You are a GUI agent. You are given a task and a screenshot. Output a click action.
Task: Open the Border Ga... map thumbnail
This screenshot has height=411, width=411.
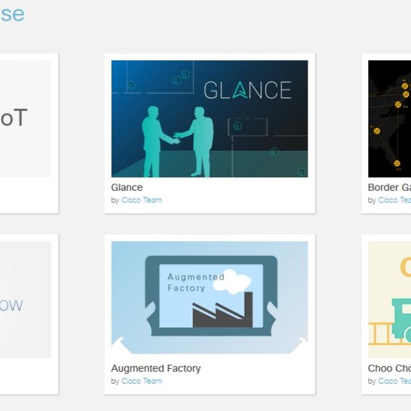click(390, 119)
